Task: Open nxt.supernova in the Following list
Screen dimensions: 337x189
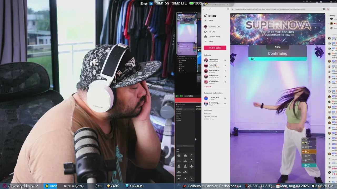Action: 215,60
